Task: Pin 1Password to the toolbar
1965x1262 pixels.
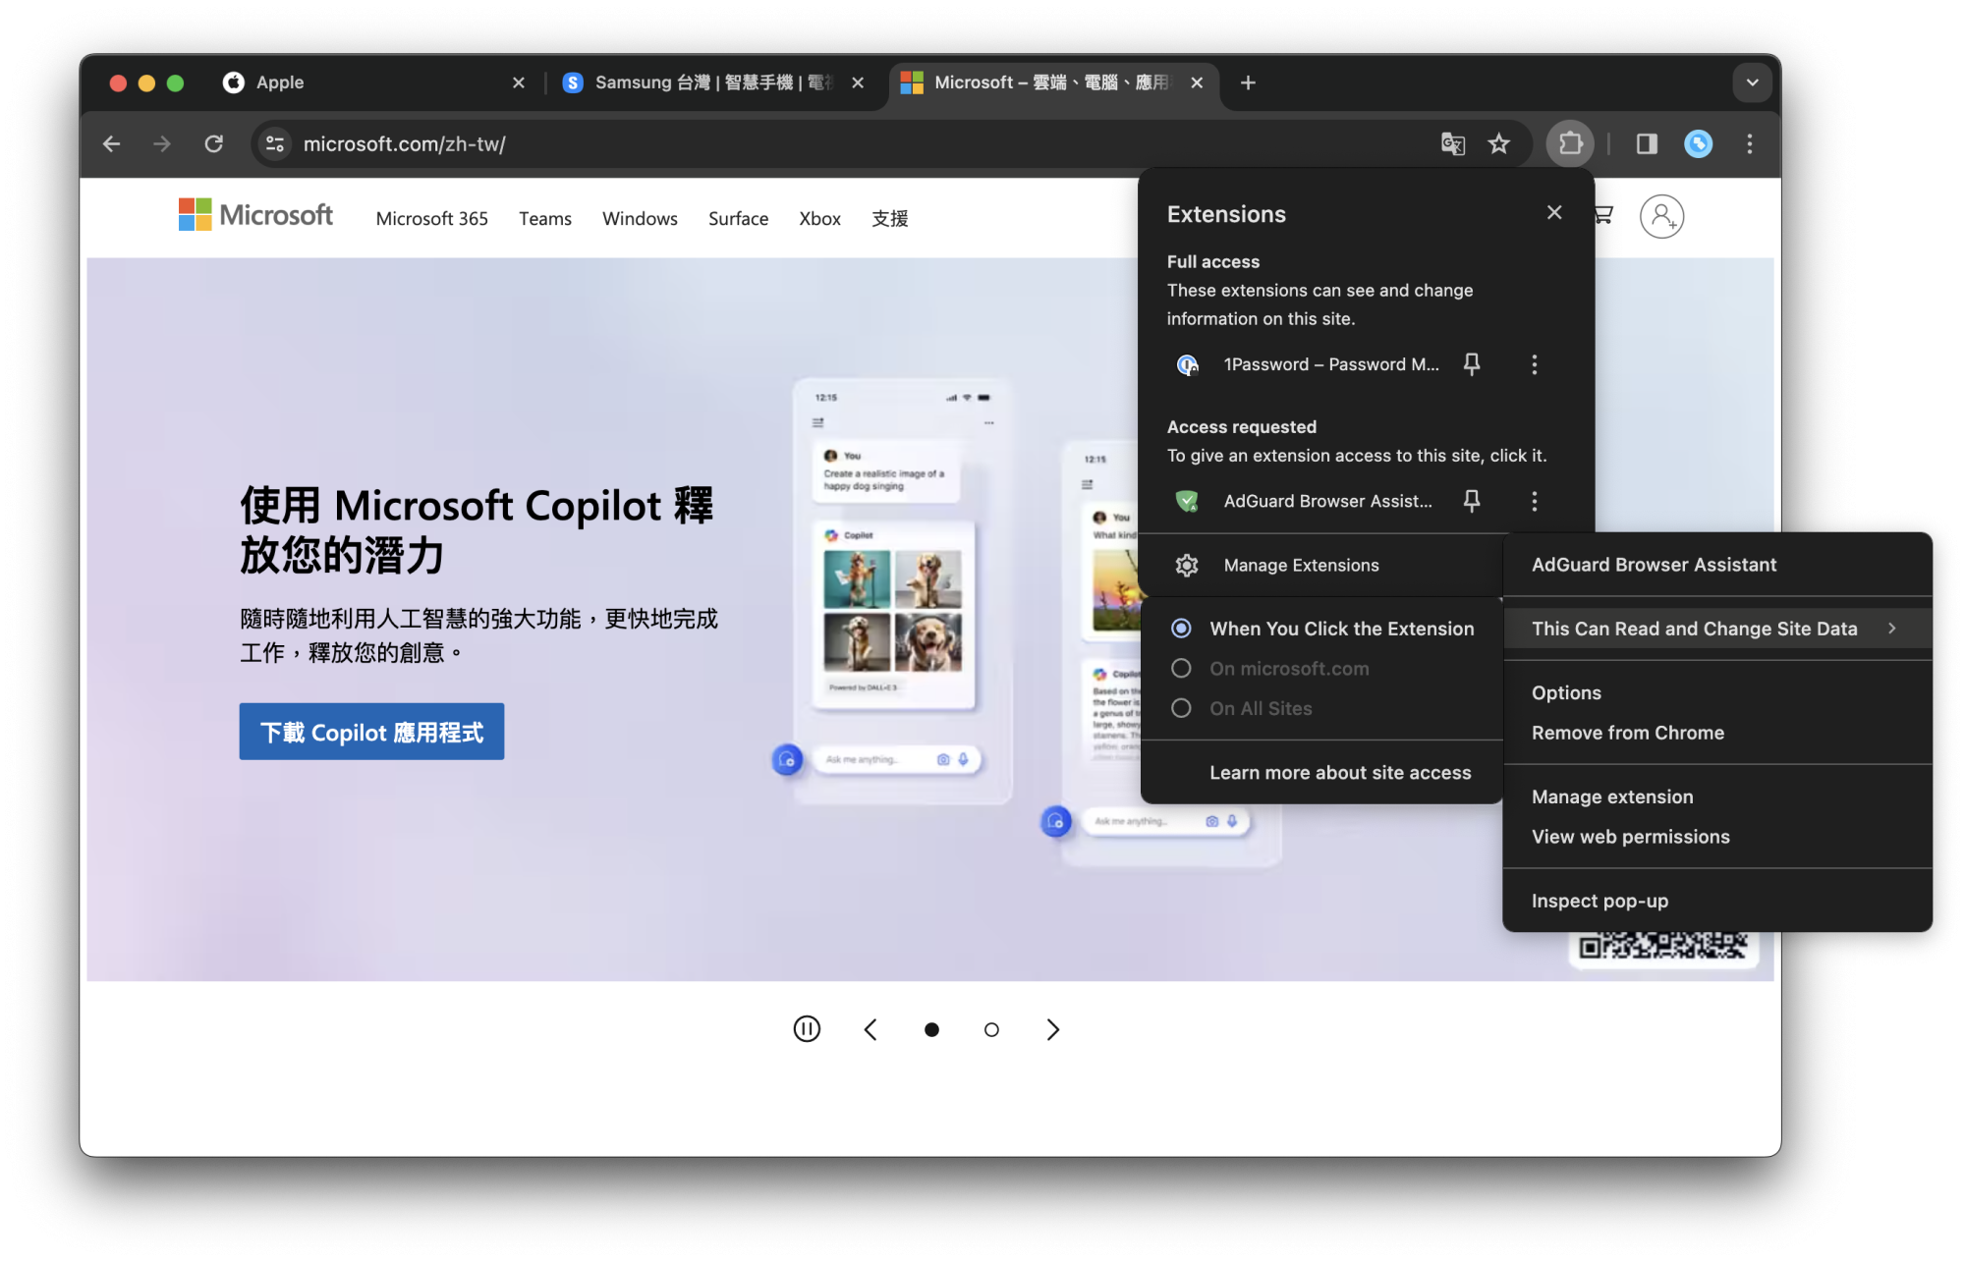Action: point(1471,364)
